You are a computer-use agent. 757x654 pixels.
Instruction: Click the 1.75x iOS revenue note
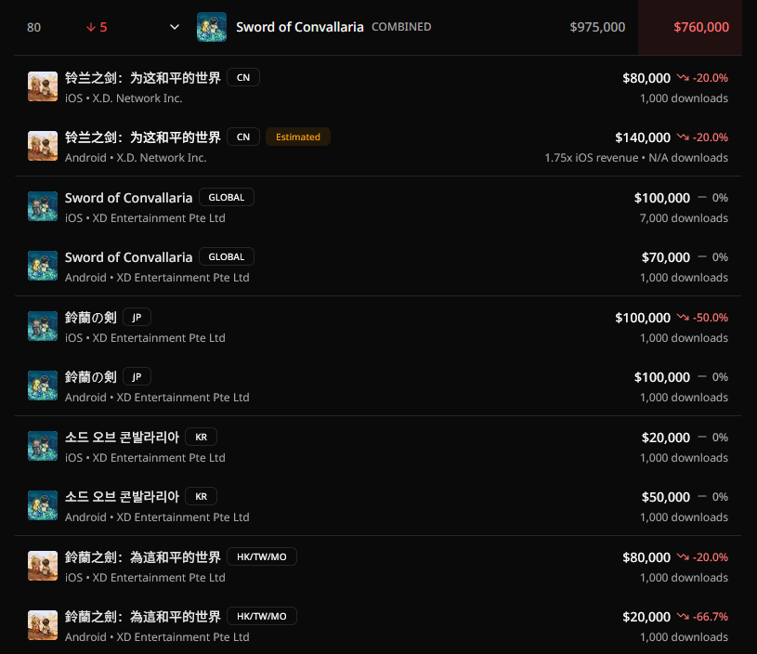(592, 158)
